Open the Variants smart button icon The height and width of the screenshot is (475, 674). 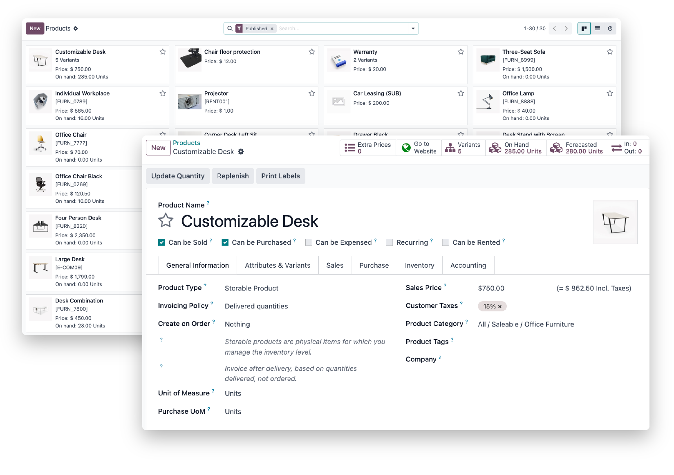[450, 148]
